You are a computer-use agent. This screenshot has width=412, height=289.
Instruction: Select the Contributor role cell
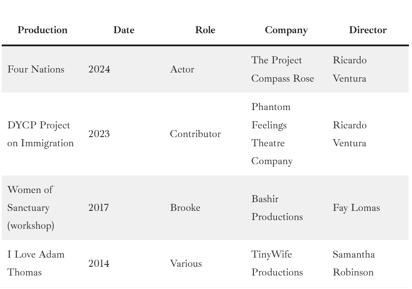(x=195, y=134)
